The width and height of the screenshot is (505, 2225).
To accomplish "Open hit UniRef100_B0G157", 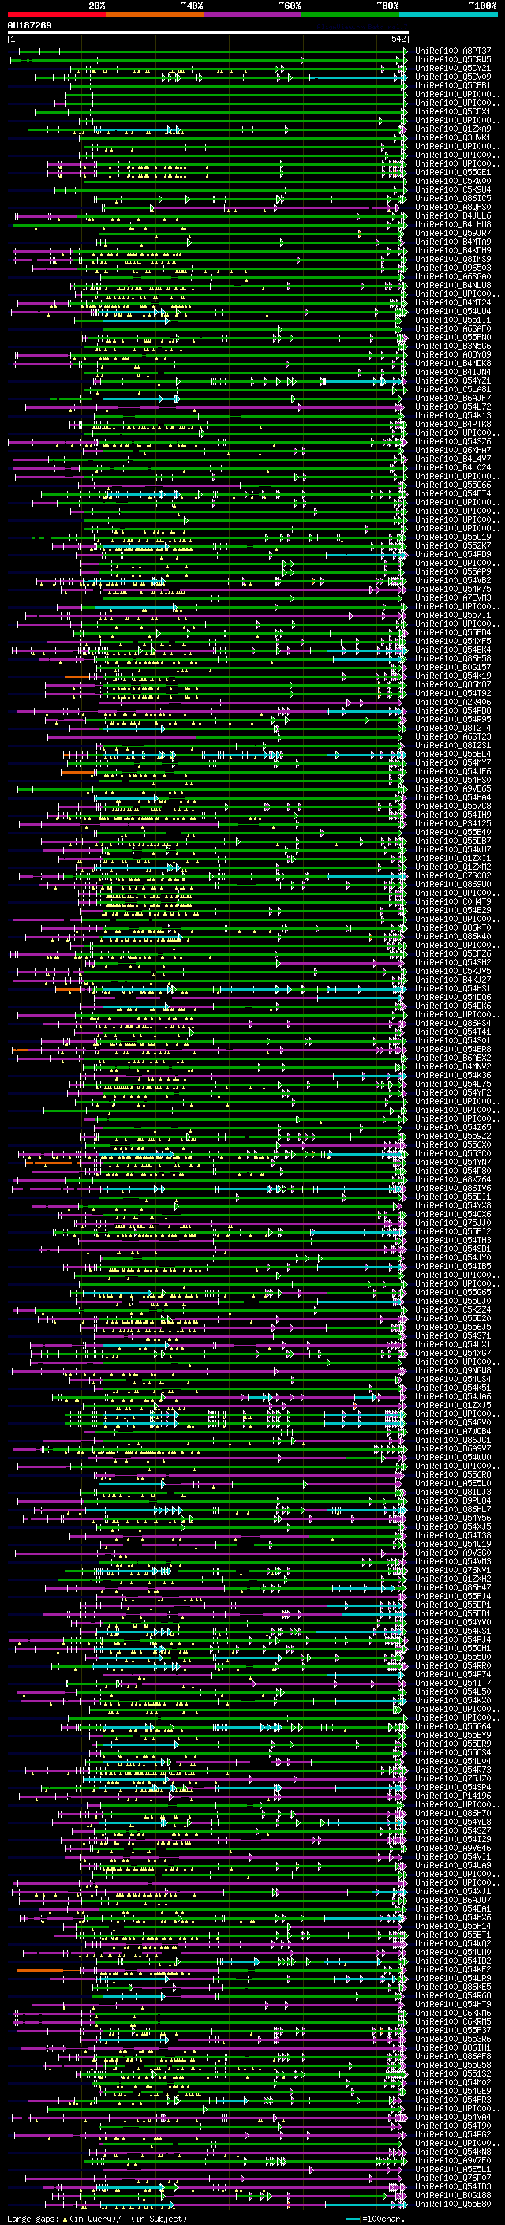I will tap(453, 668).
